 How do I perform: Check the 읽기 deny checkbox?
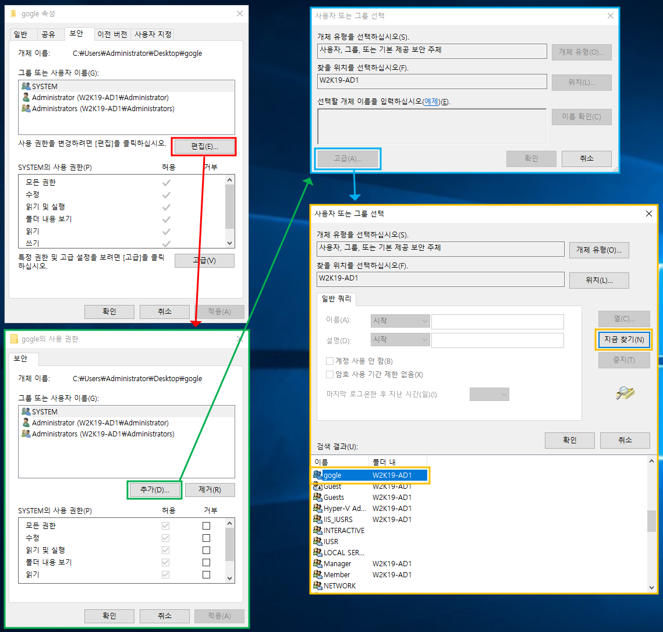pyautogui.click(x=206, y=575)
